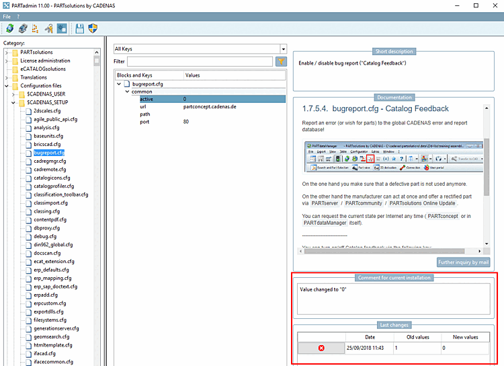Collapse the $CADENAS_SETUP folder
Image resolution: width=504 pixels, height=366 pixels.
coord(13,102)
